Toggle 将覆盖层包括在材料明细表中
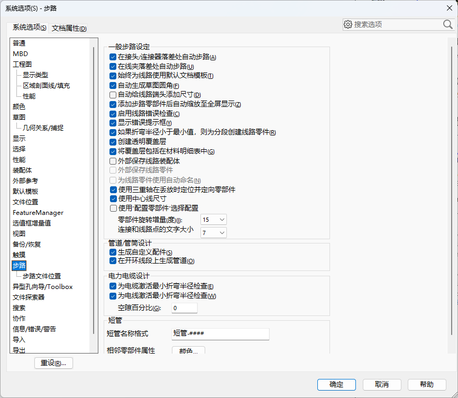Screen dimensions: 458x398 point(113,151)
